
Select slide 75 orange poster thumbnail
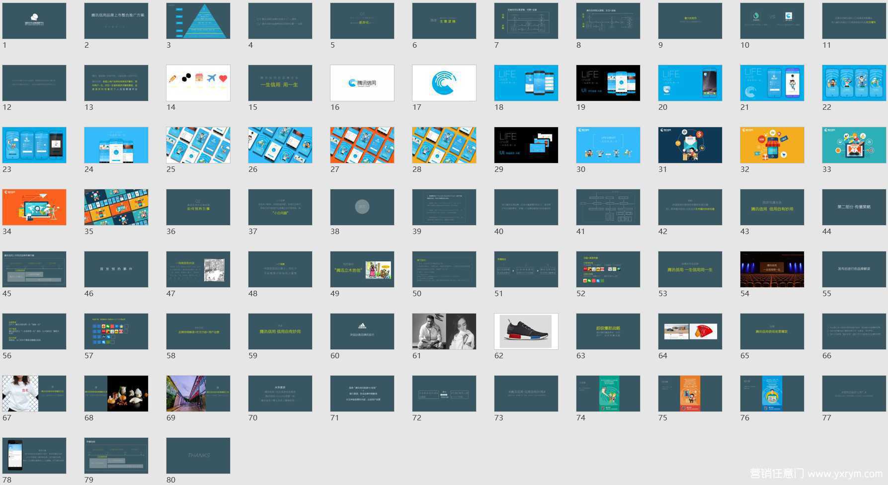(690, 394)
